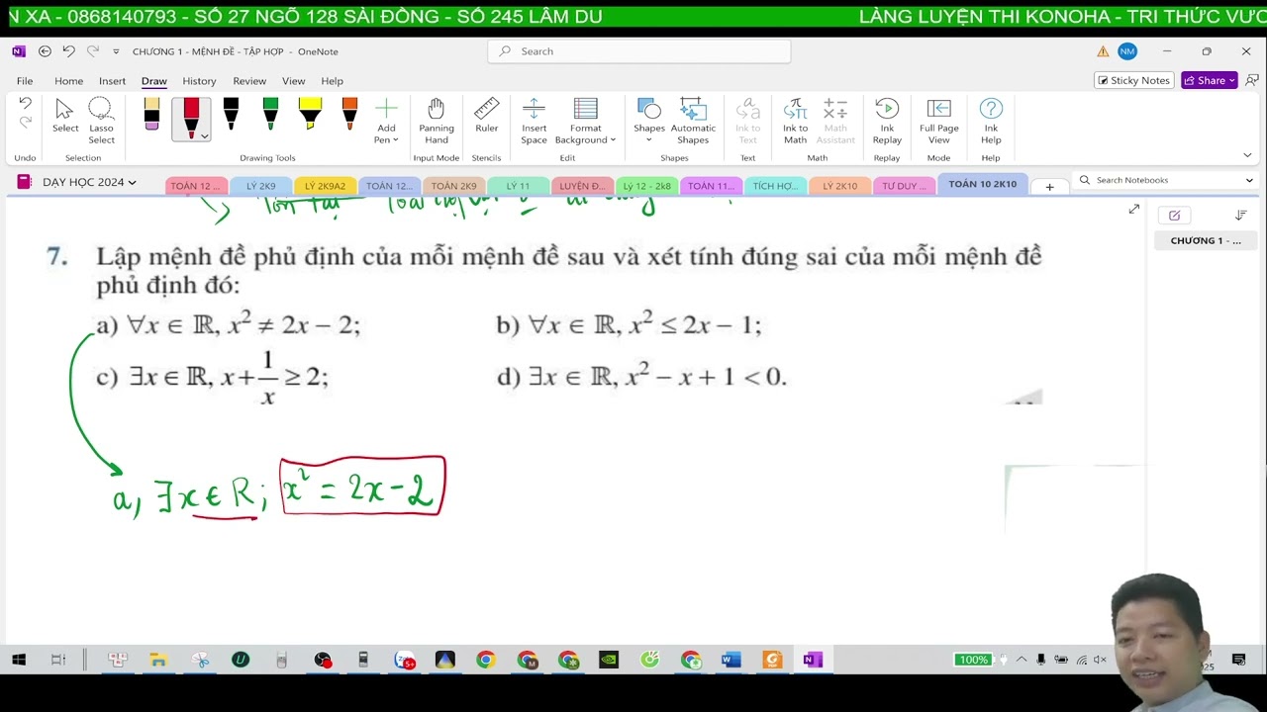This screenshot has width=1267, height=712.
Task: Open the Shapes gallery
Action: [649, 121]
